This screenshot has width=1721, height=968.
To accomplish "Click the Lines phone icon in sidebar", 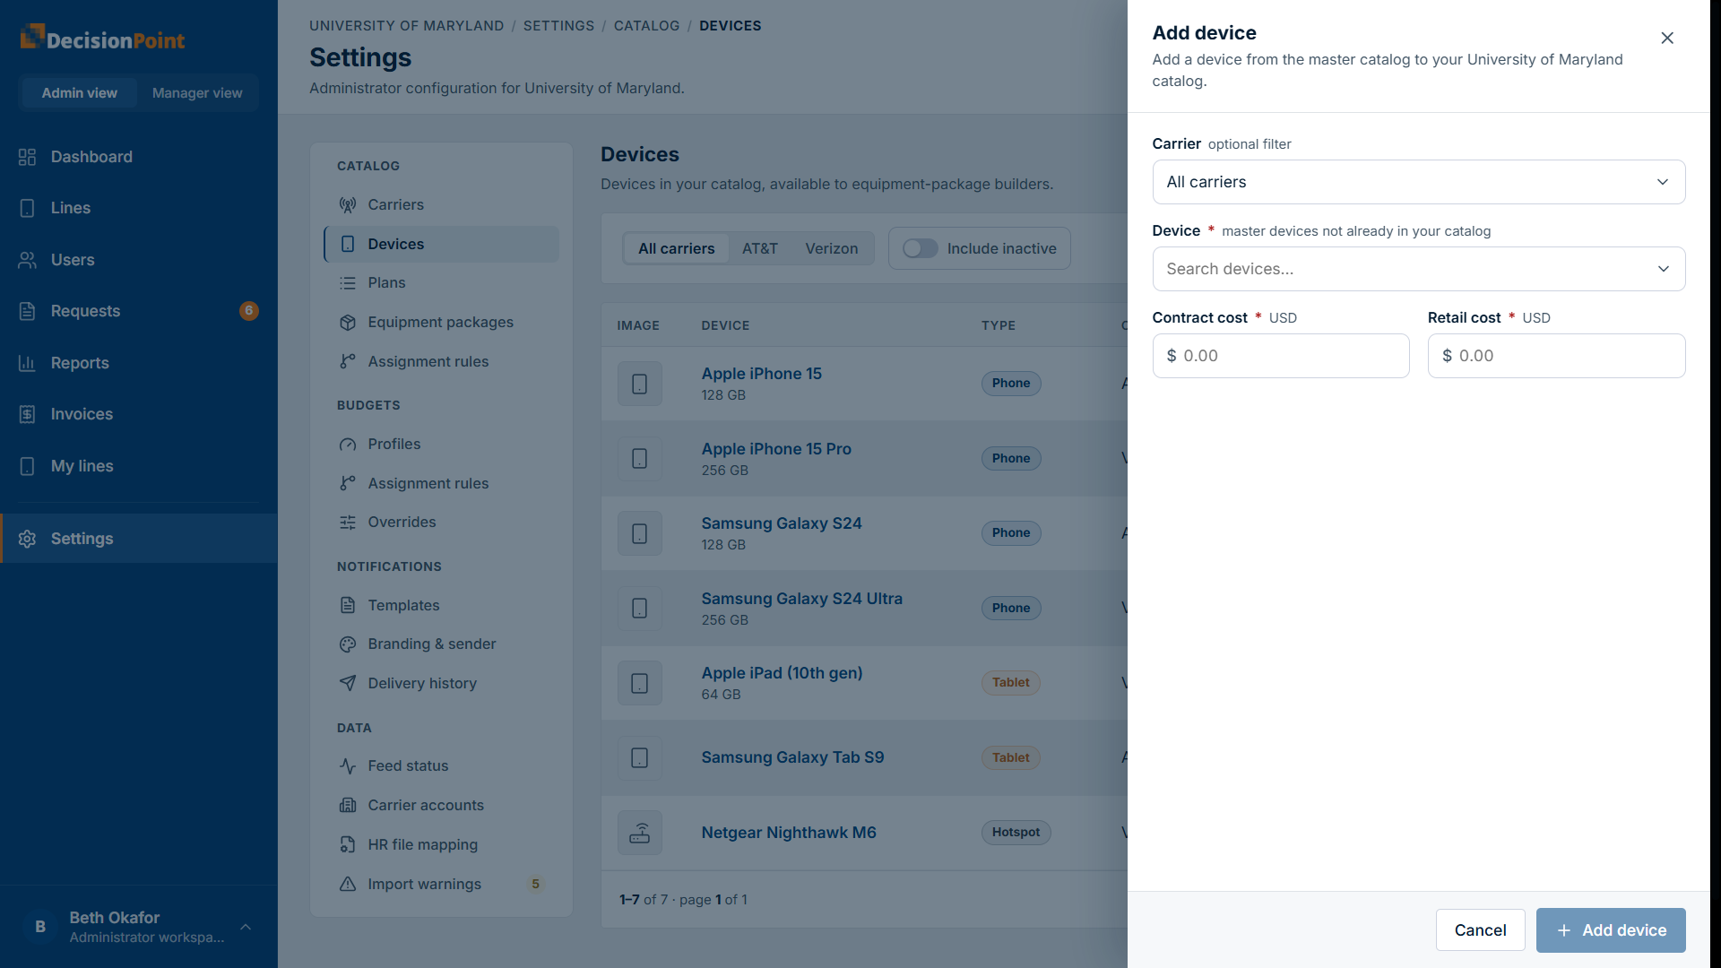I will (27, 208).
